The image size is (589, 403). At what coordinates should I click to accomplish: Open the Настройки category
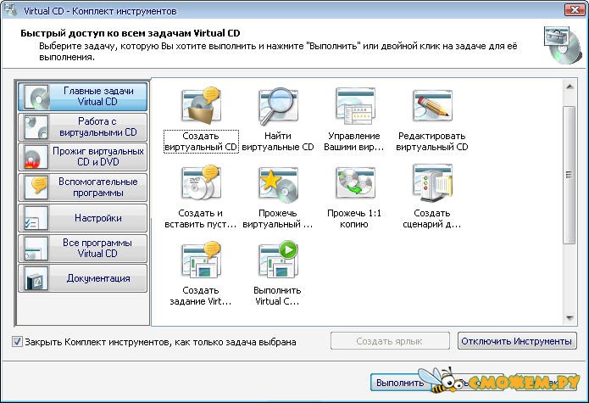click(x=83, y=218)
